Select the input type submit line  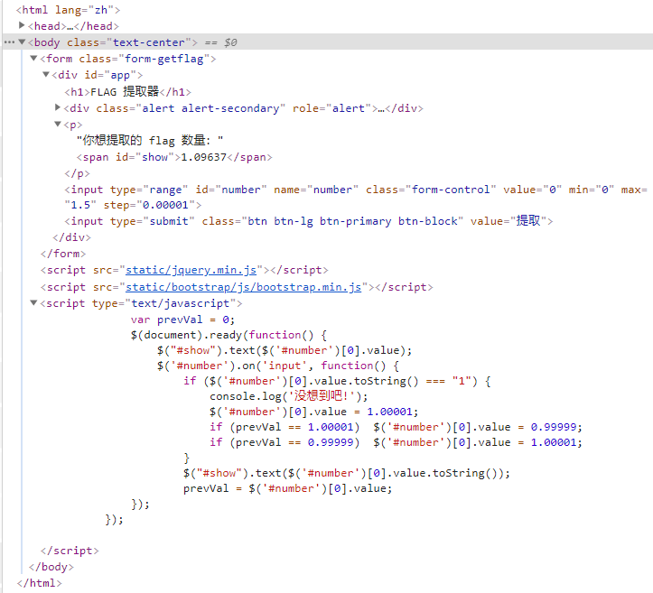[x=309, y=221]
